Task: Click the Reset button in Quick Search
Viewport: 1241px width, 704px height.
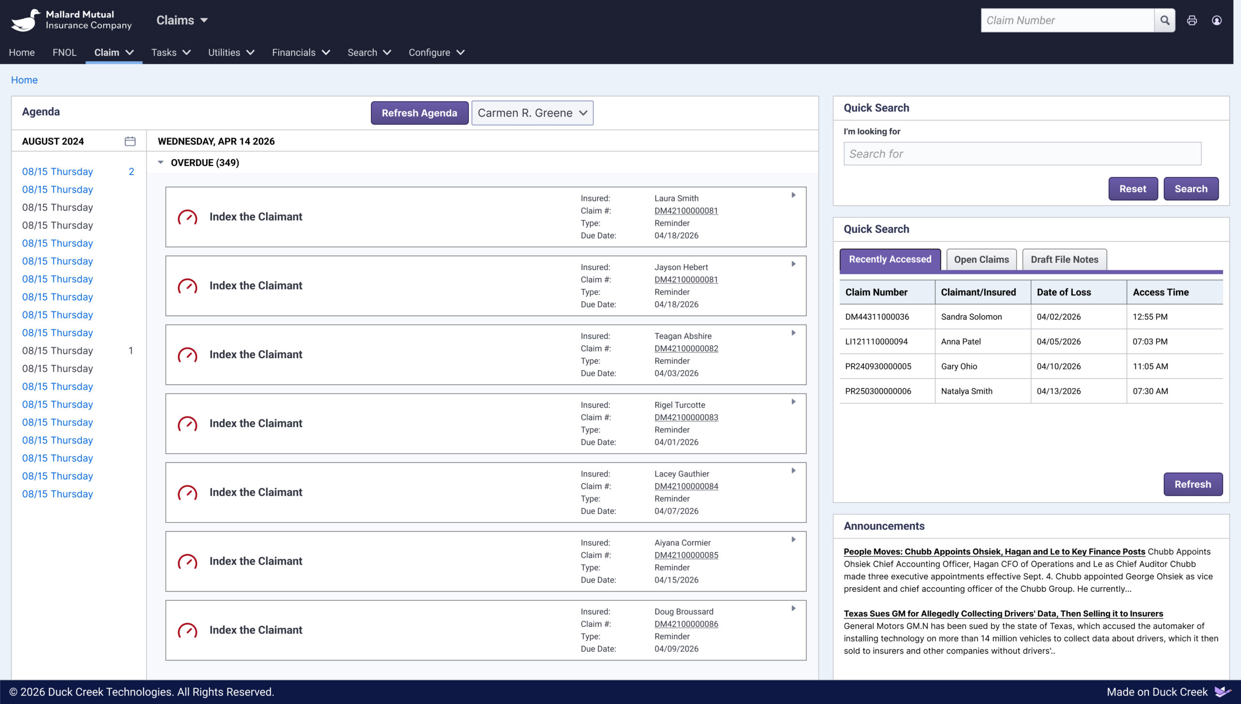Action: (1132, 189)
